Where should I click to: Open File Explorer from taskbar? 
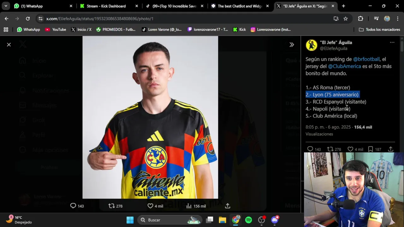[x=223, y=220]
